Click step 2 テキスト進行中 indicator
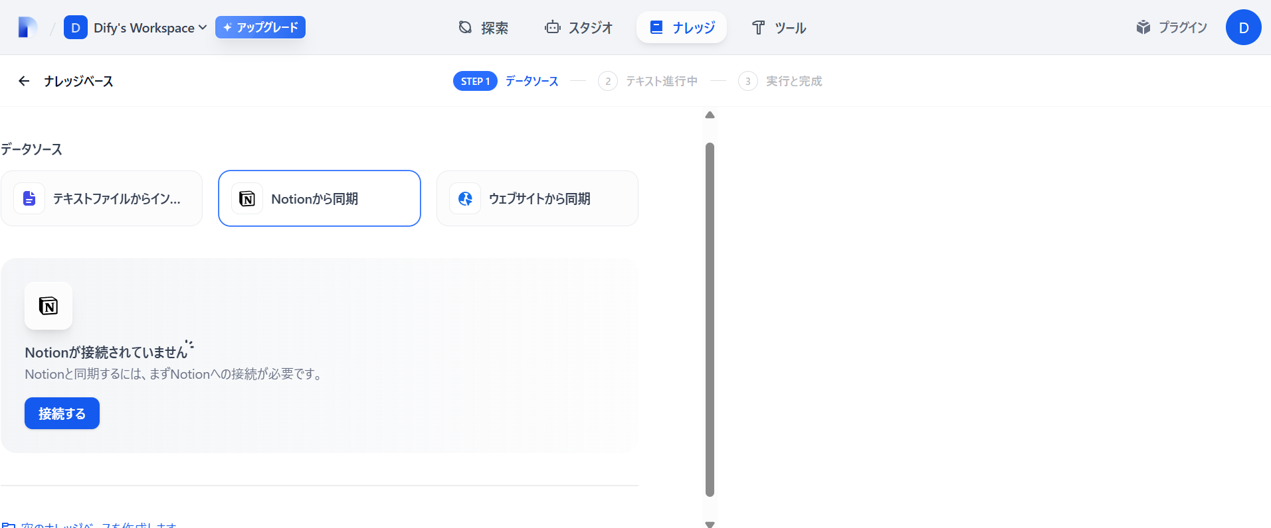The width and height of the screenshot is (1271, 528). pos(648,81)
